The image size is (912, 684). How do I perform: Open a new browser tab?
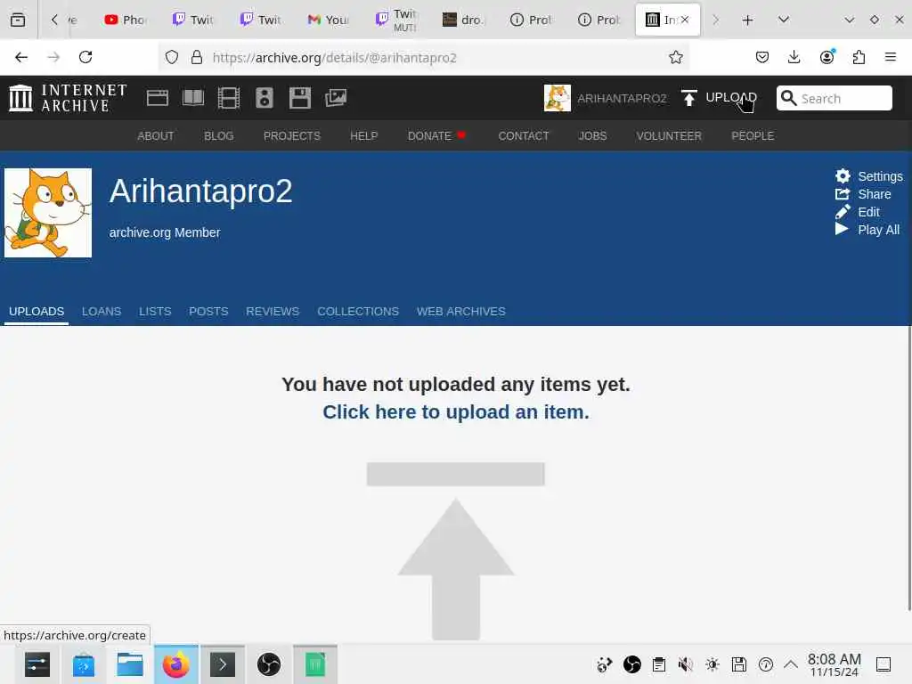coord(747,20)
